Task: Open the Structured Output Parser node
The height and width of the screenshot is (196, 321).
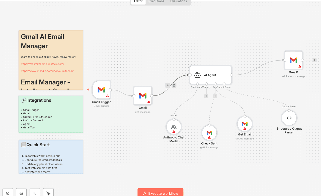Action: click(x=289, y=118)
